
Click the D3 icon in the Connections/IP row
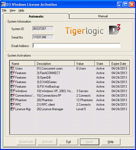(x=13, y=96)
